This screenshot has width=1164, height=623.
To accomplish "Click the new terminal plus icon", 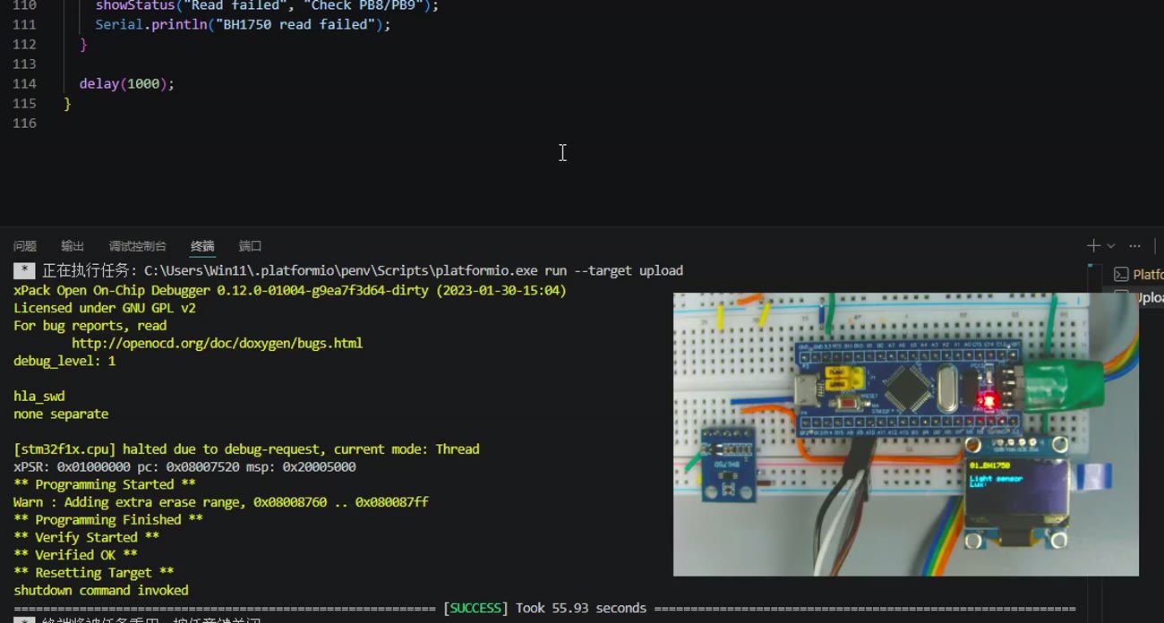I will [1093, 245].
